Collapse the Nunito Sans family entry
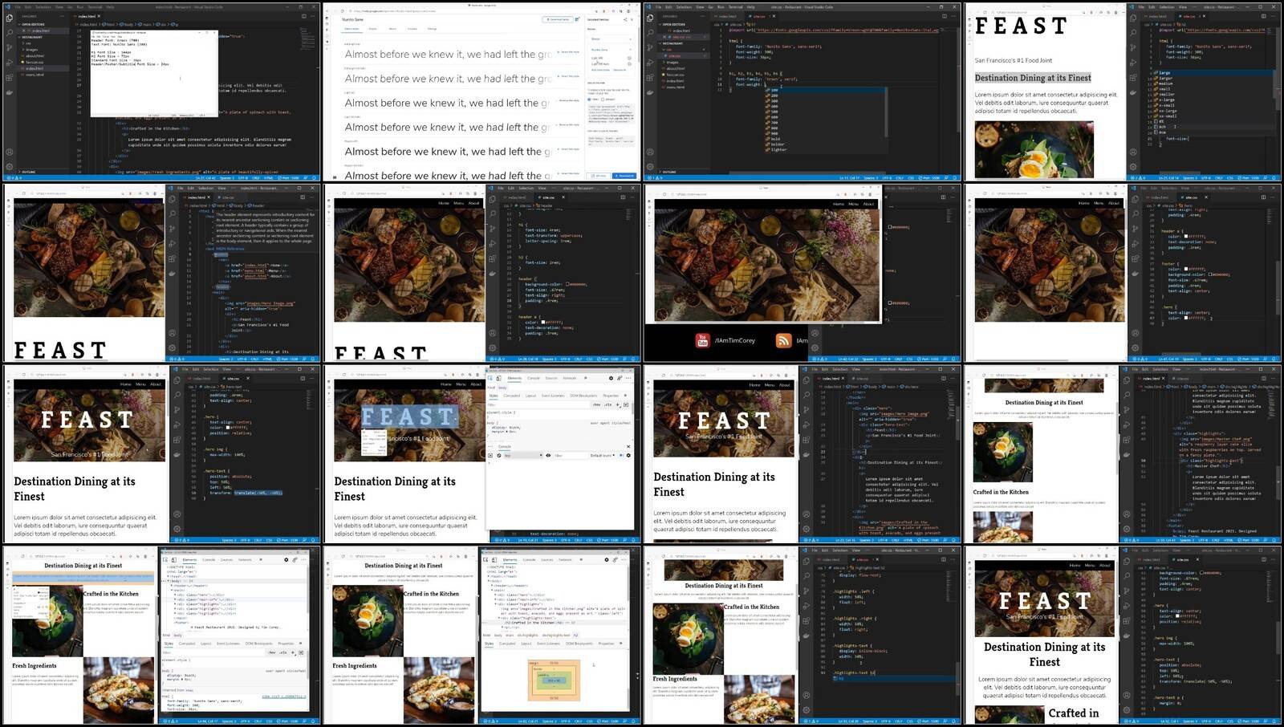Screen dimensions: 1284x727 pyautogui.click(x=628, y=50)
